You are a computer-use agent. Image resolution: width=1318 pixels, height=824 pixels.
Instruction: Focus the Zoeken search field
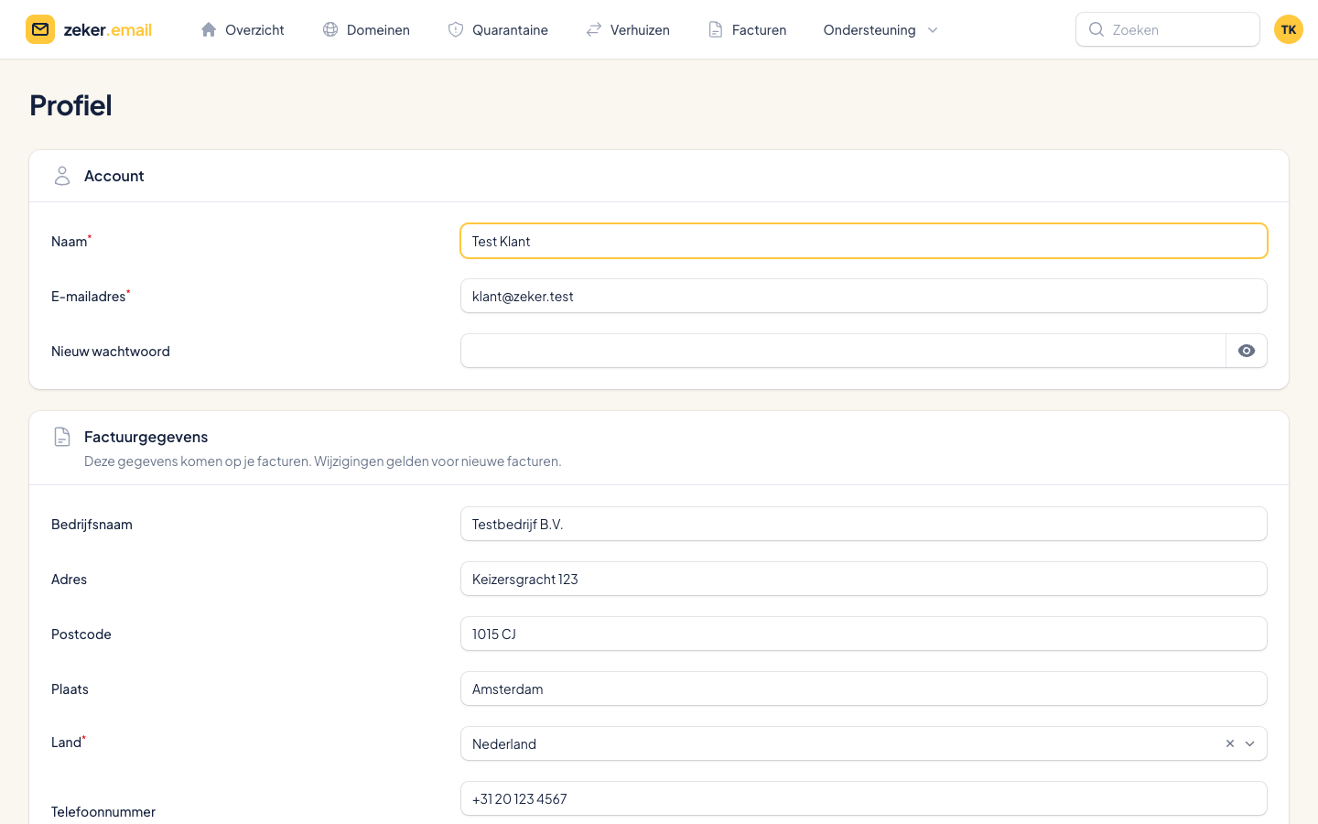point(1168,29)
